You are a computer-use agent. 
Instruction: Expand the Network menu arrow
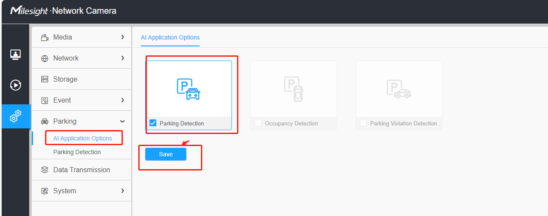122,58
